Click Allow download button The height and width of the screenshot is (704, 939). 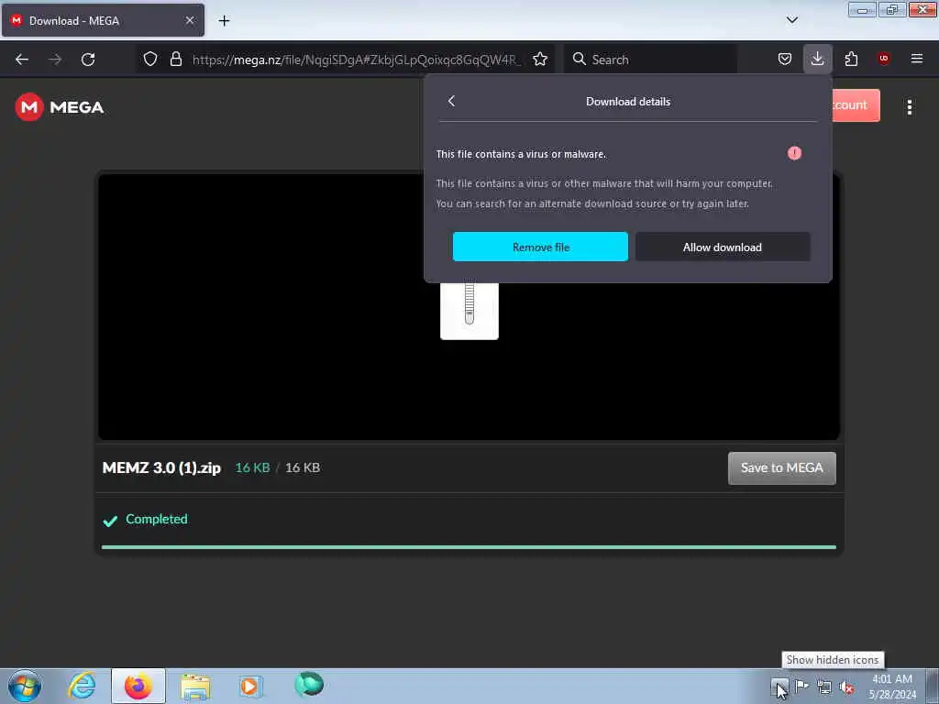723,247
